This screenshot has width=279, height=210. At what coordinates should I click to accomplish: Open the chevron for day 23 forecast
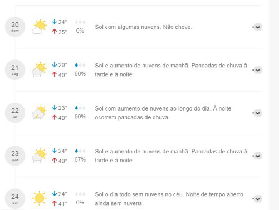(x=258, y=156)
